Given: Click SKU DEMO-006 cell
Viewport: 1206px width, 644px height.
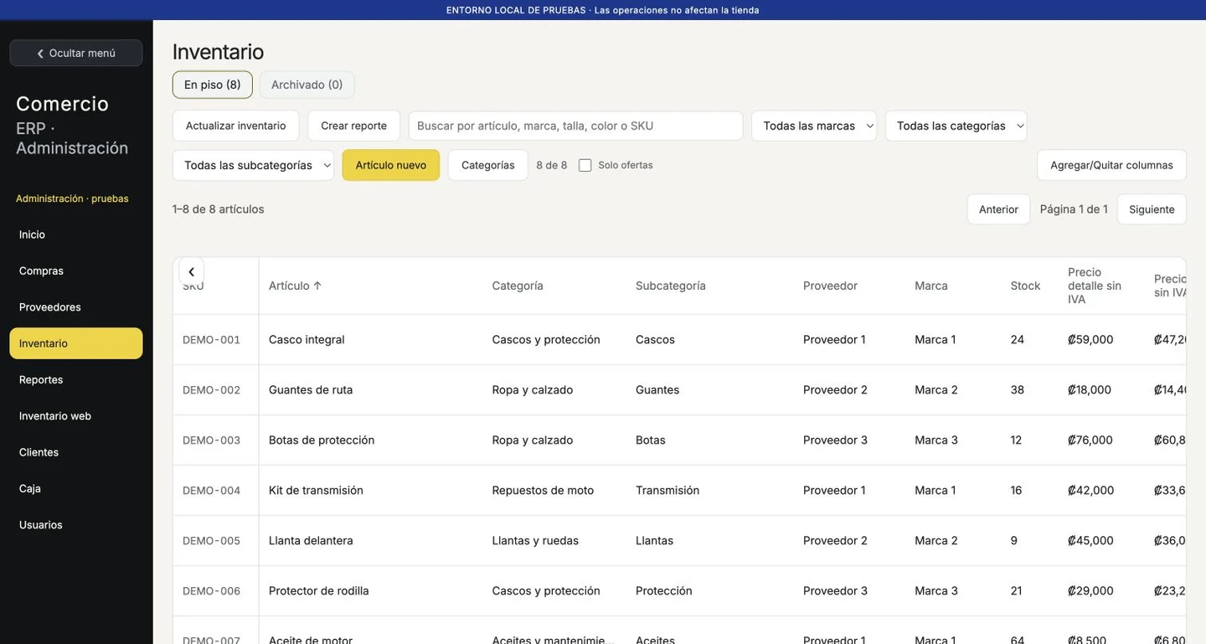Looking at the screenshot, I should click(211, 591).
